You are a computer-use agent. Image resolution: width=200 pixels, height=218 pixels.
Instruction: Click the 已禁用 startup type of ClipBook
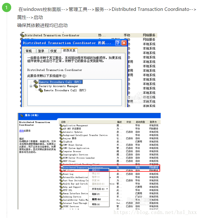click(x=139, y=142)
